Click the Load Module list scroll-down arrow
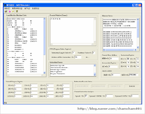The image size is (145, 114). [44, 73]
